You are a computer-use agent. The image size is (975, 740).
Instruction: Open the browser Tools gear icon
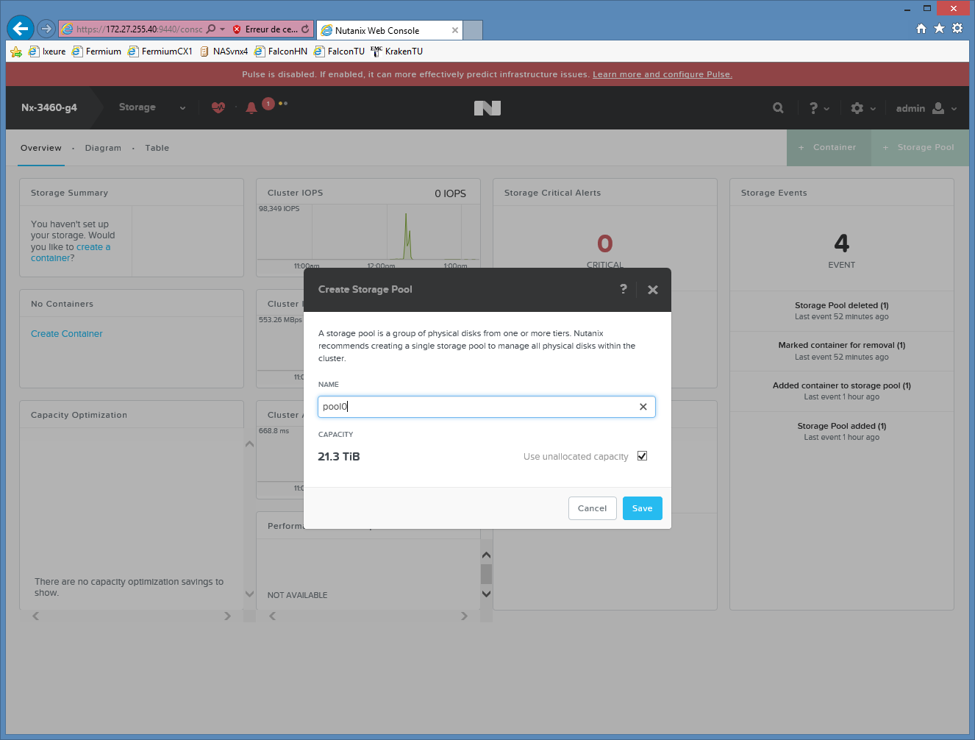coord(957,29)
